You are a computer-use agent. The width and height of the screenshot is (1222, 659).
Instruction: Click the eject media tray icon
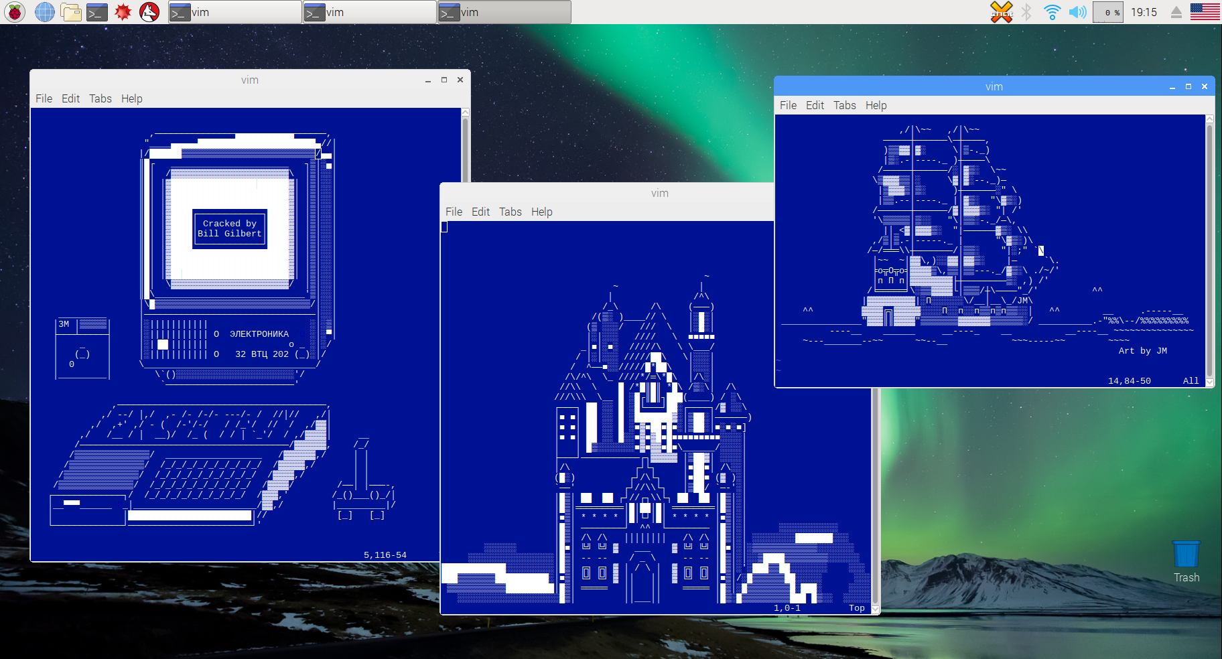point(1176,12)
